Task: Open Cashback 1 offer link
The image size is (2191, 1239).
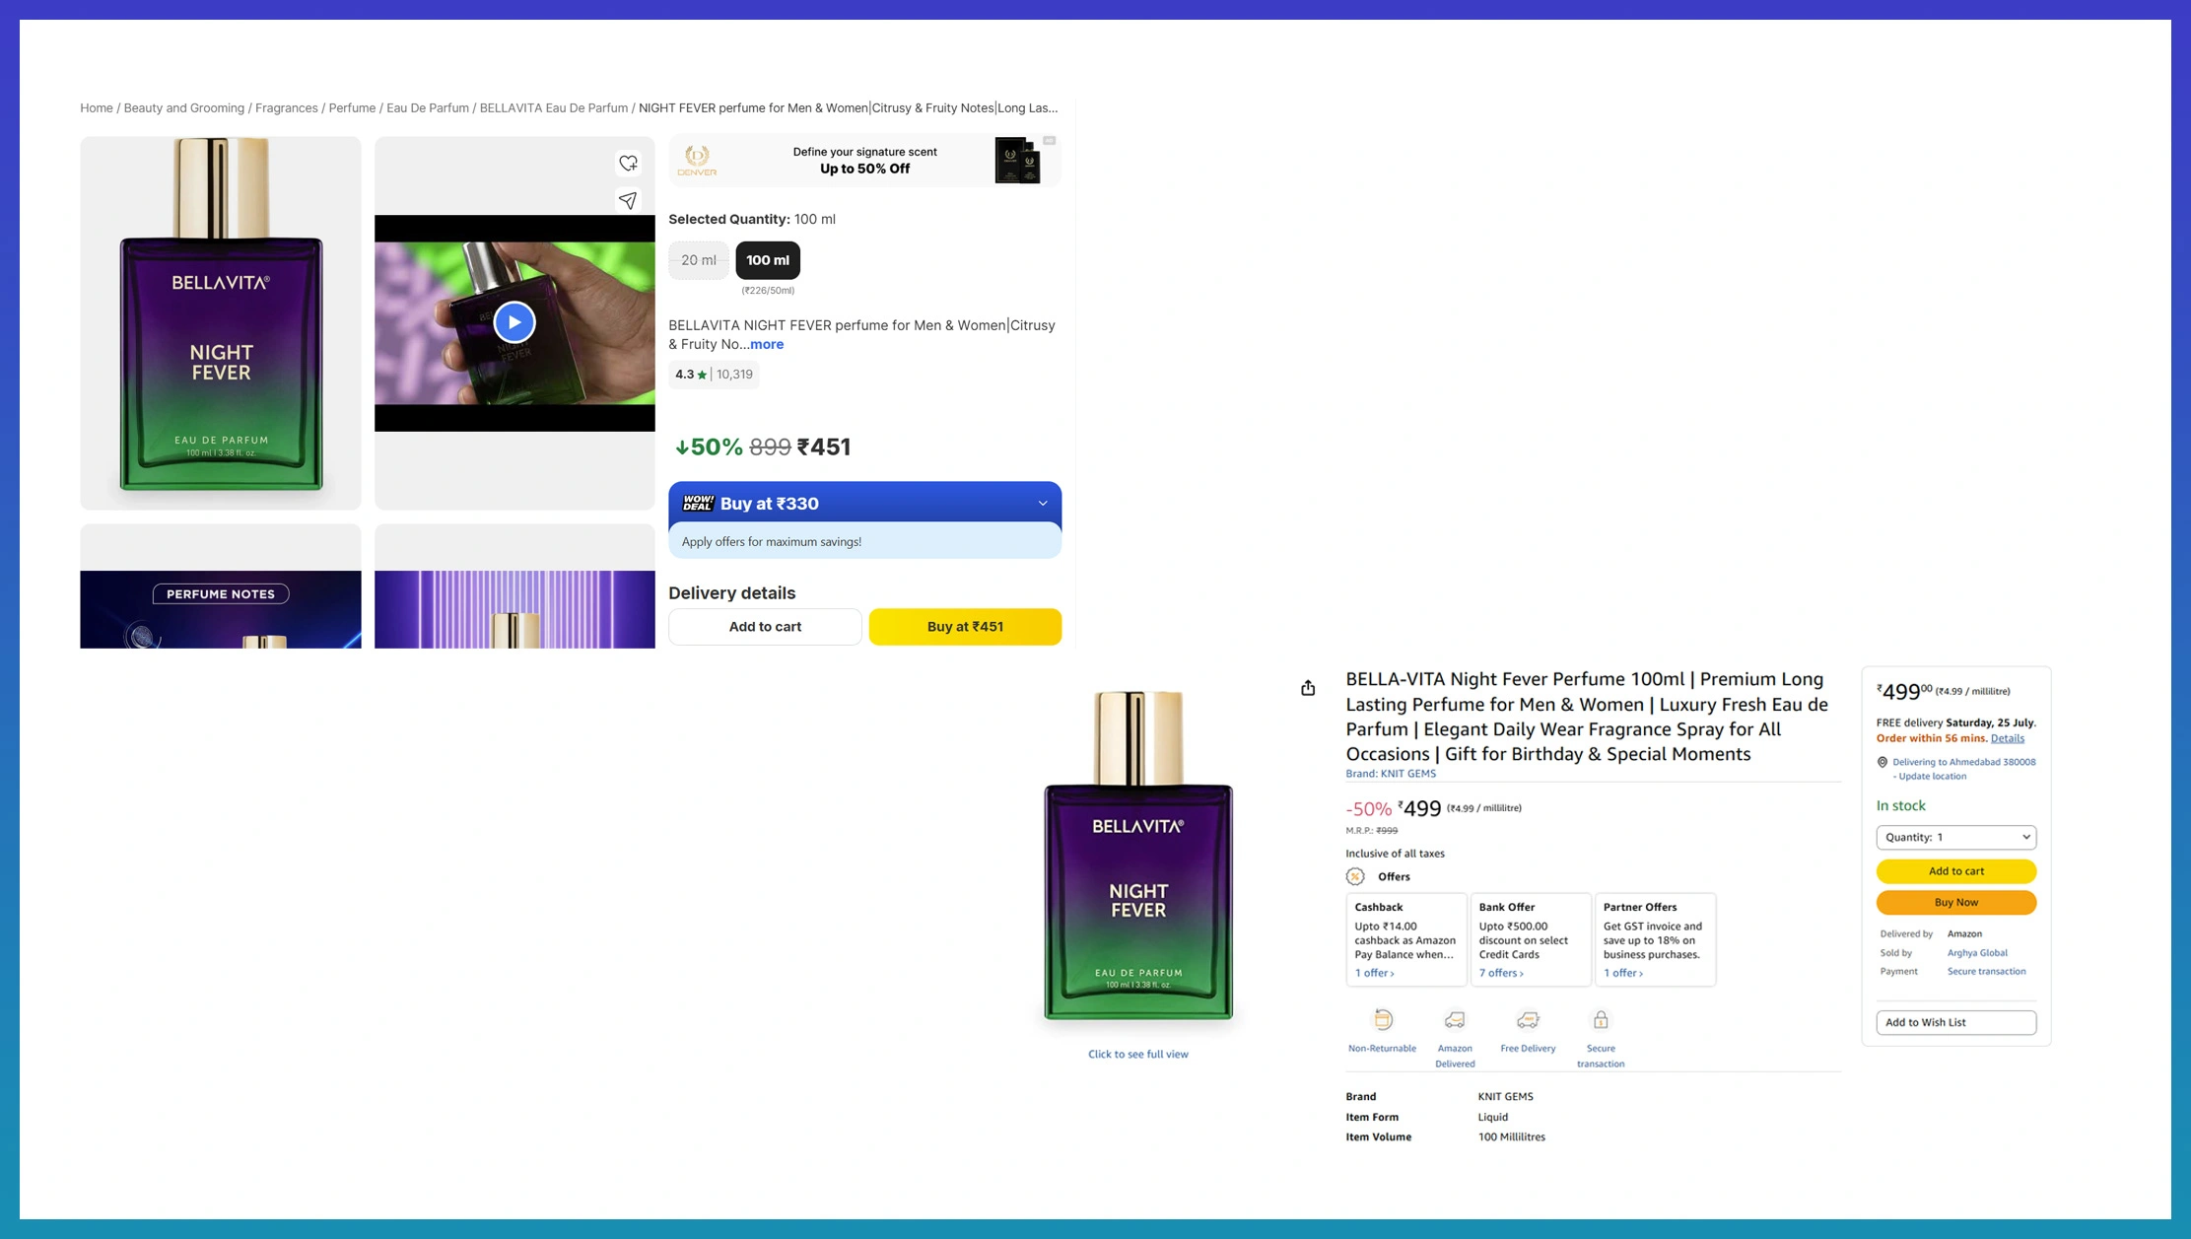Action: tap(1374, 973)
